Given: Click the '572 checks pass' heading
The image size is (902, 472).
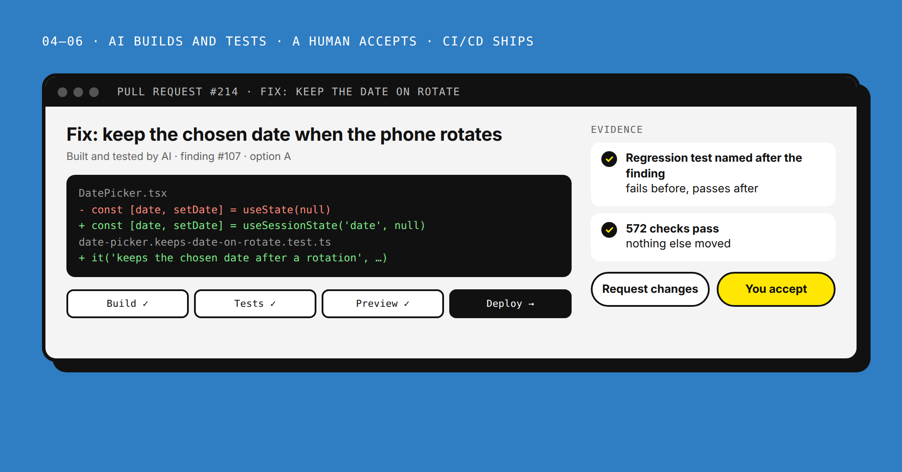Looking at the screenshot, I should click(672, 229).
